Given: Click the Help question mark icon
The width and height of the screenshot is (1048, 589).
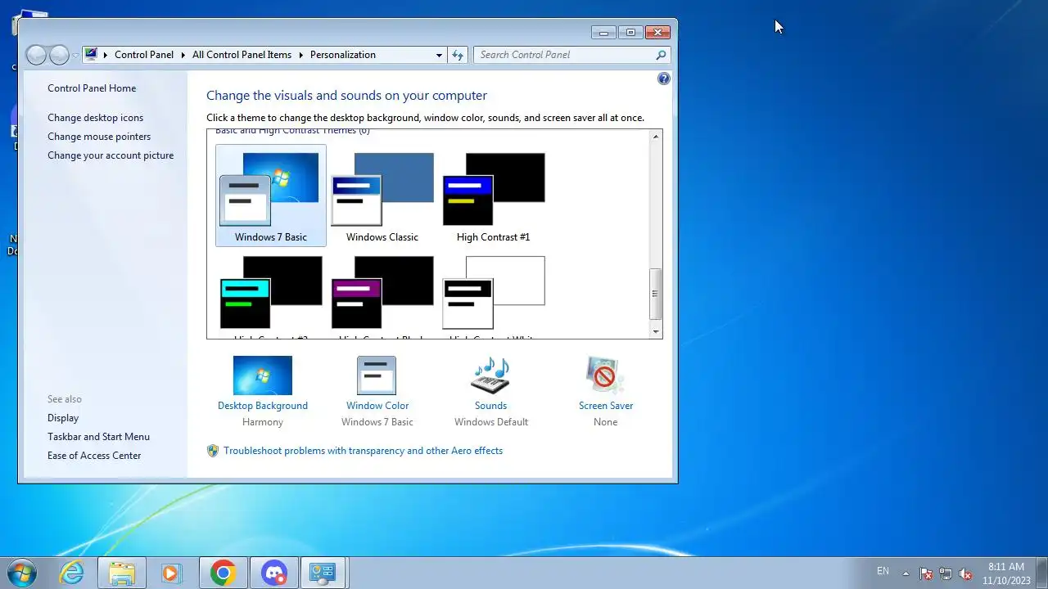Looking at the screenshot, I should (664, 79).
